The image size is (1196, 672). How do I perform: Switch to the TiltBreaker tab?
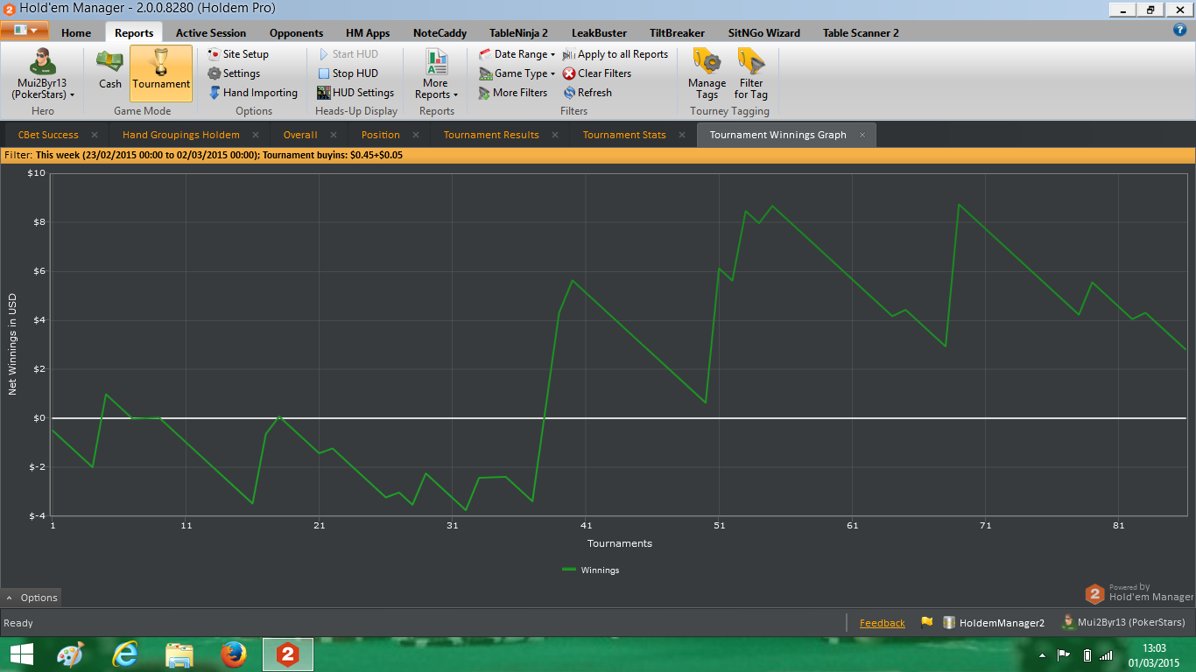[677, 33]
